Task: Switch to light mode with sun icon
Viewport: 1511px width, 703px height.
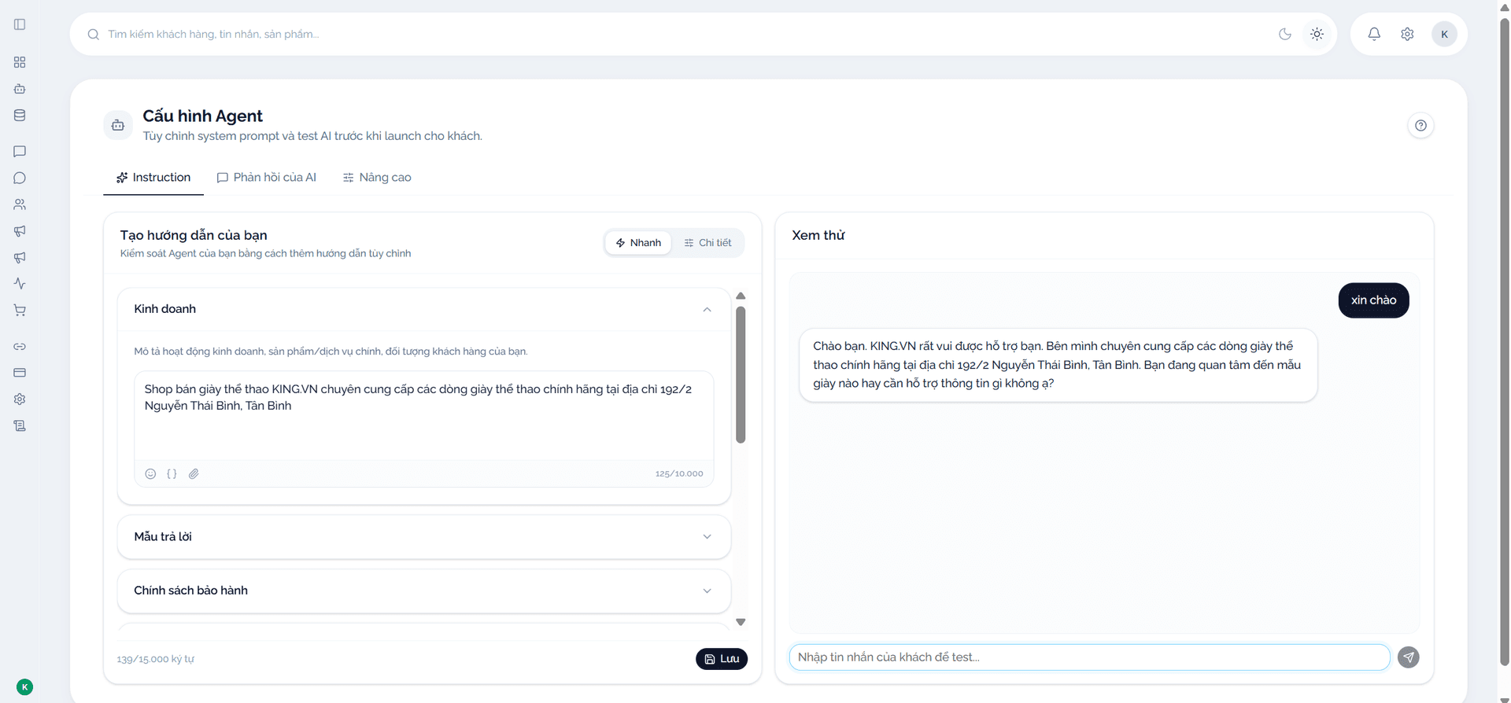Action: coord(1317,34)
